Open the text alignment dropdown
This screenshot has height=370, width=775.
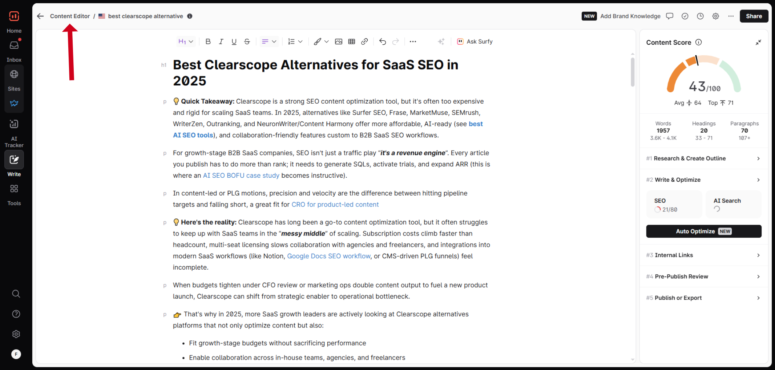(x=269, y=42)
